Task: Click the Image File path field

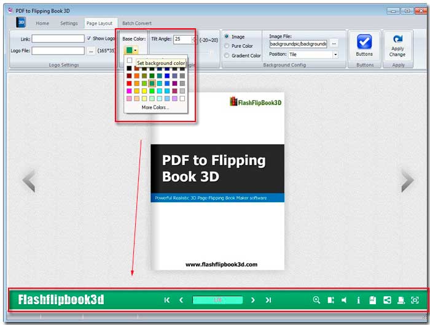Action: coord(298,44)
